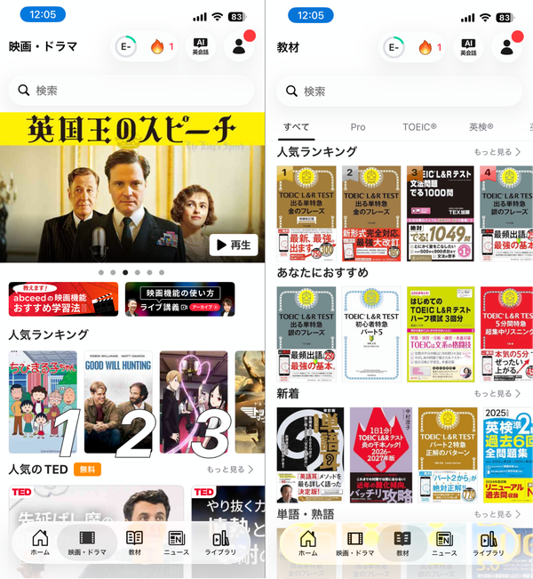Open rank 1 book 出る単特急 金のフレーズ
533x579 pixels.
[306, 213]
